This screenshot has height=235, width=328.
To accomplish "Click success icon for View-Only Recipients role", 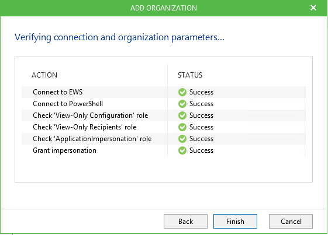I will (x=182, y=127).
